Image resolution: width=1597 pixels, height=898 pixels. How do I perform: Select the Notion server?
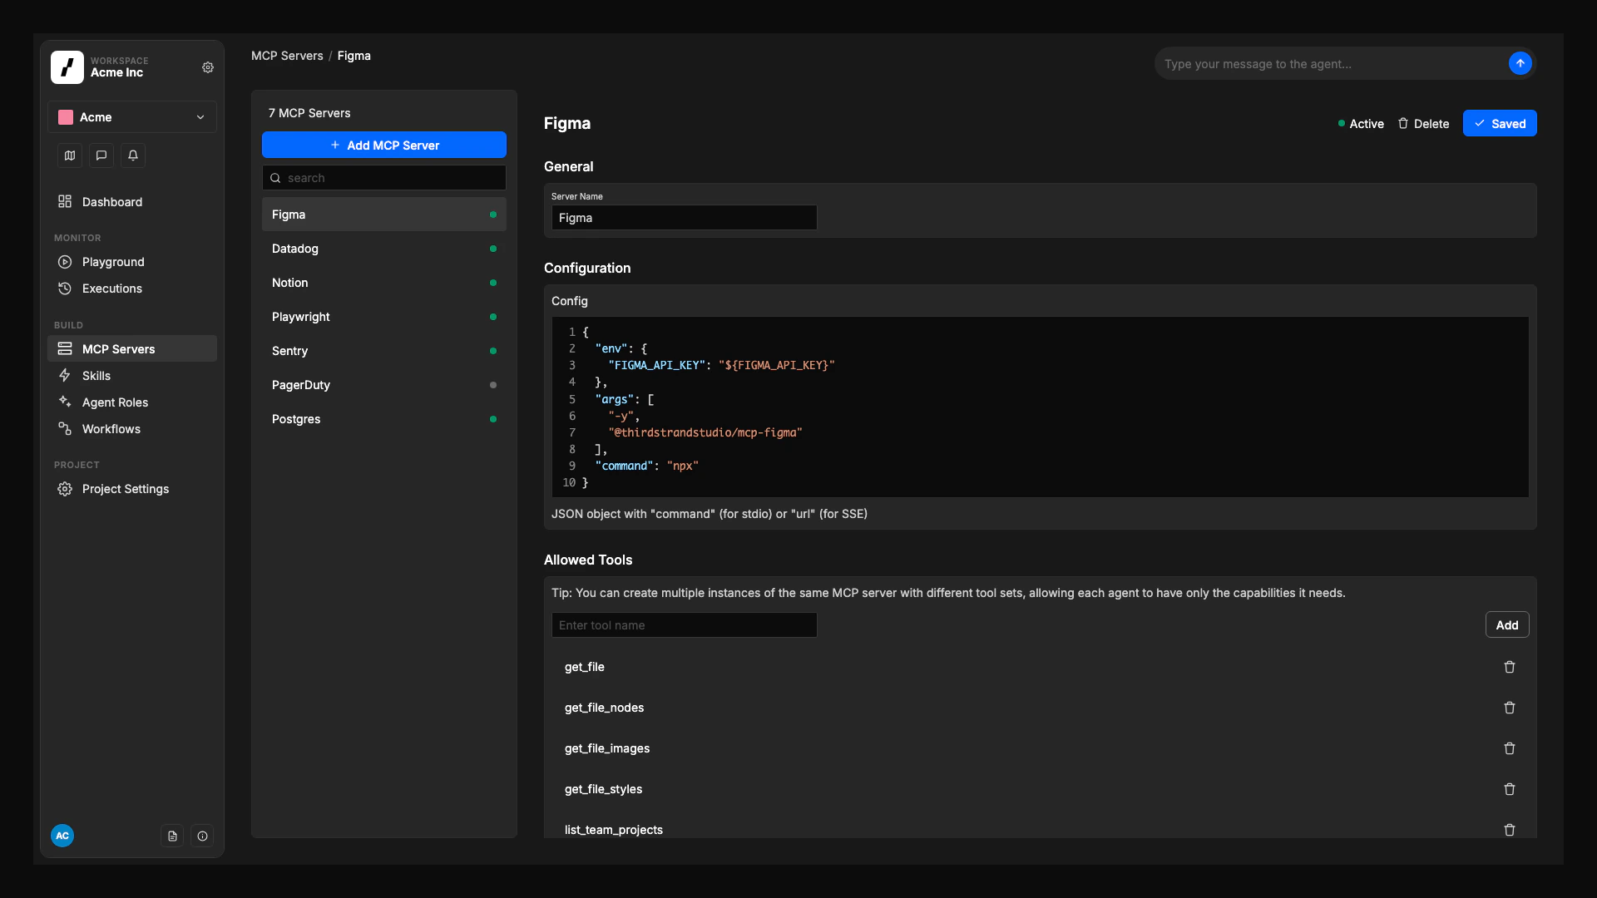click(384, 283)
